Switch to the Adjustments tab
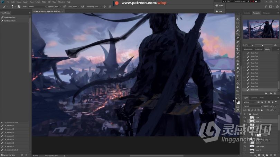Image resolution: width=280 pixels, height=157 pixels. (248, 49)
